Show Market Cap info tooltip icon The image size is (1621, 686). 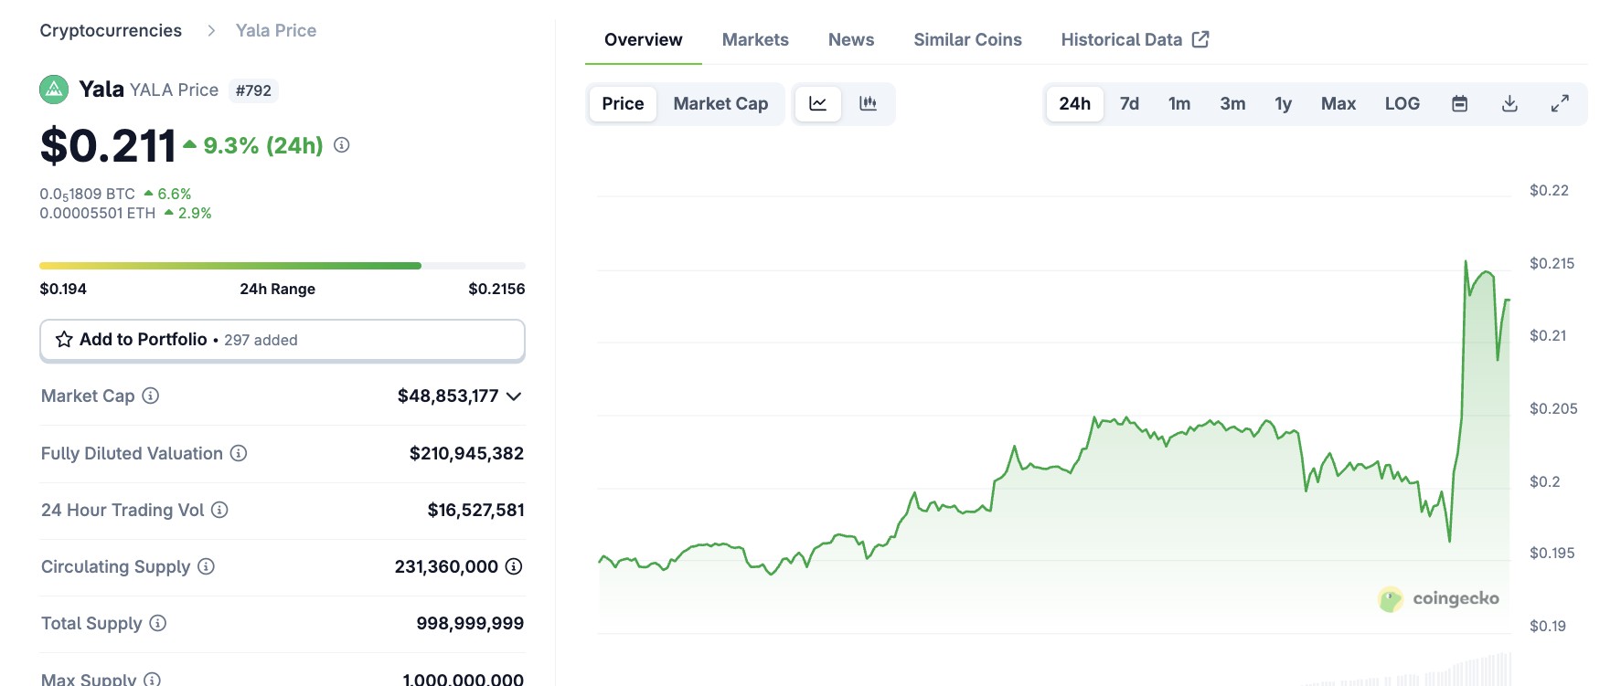(151, 396)
